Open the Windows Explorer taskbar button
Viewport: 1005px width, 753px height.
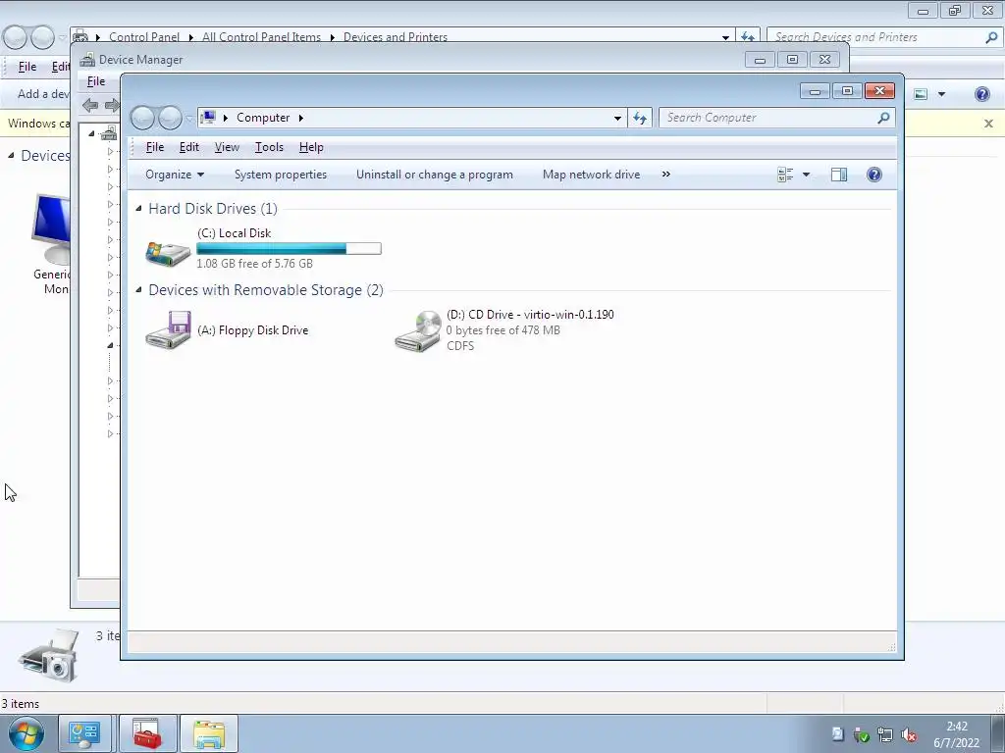point(209,733)
